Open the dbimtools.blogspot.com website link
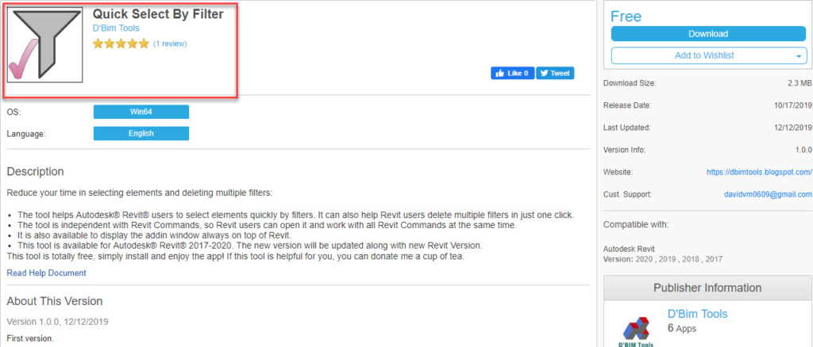This screenshot has height=347, width=813. 759,172
